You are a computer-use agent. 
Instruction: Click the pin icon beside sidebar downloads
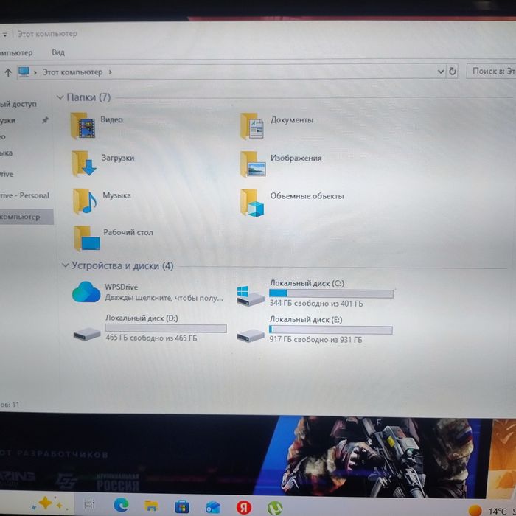[45, 120]
